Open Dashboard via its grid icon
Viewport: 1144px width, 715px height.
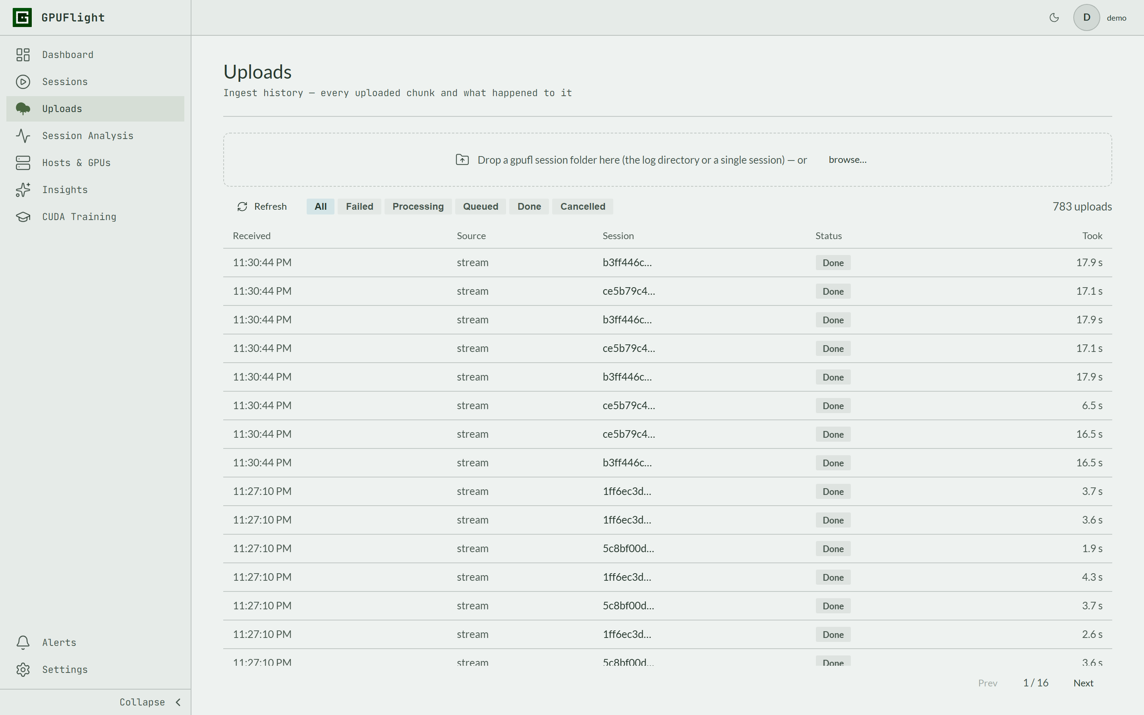coord(23,55)
